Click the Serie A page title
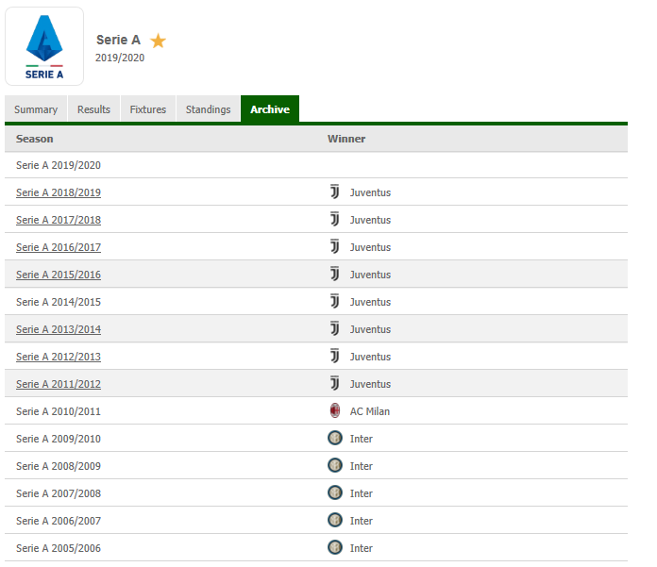The image size is (657, 567). click(x=118, y=40)
